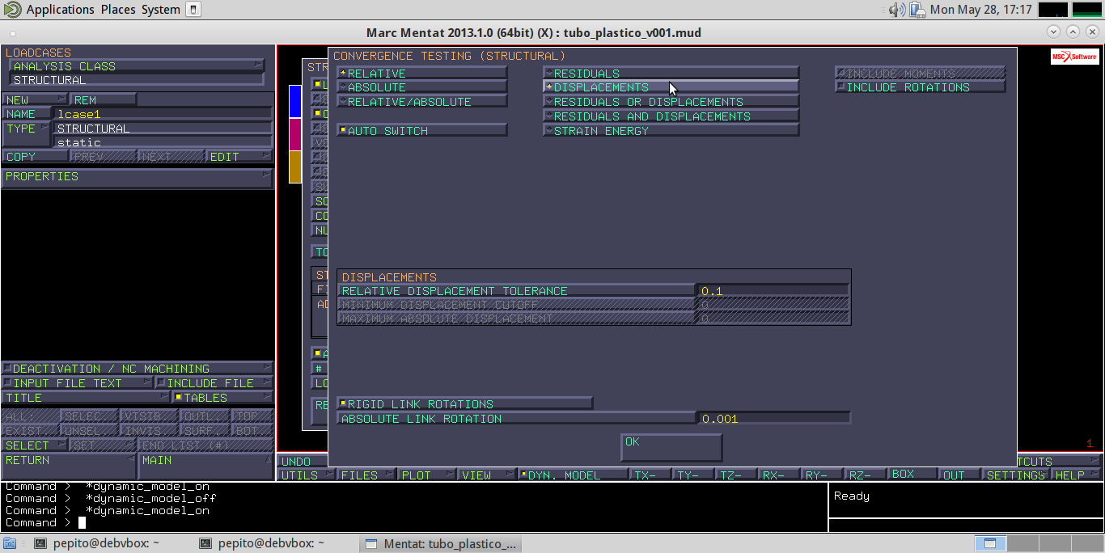Go to the MAIN menu
This screenshot has height=553, width=1105.
205,466
